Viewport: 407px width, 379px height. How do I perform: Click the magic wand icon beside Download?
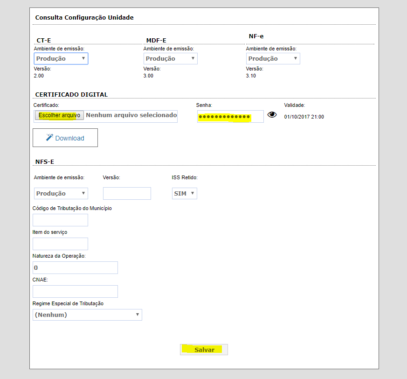[x=49, y=138]
